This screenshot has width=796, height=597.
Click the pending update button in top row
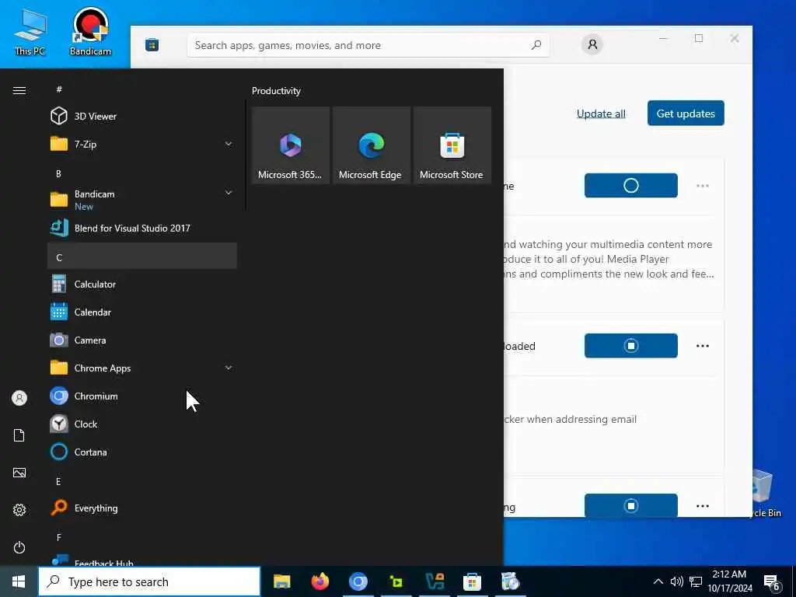pyautogui.click(x=630, y=185)
